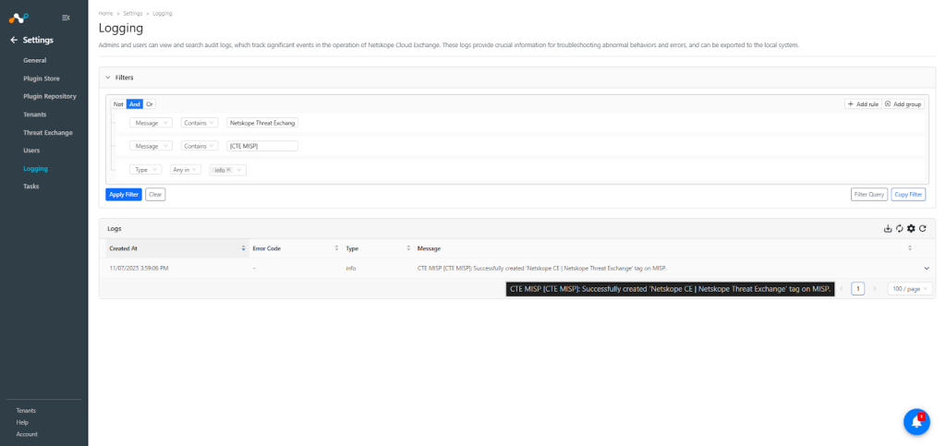This screenshot has width=946, height=446.
Task: Open the 100 / page size dropdown
Action: click(x=910, y=289)
